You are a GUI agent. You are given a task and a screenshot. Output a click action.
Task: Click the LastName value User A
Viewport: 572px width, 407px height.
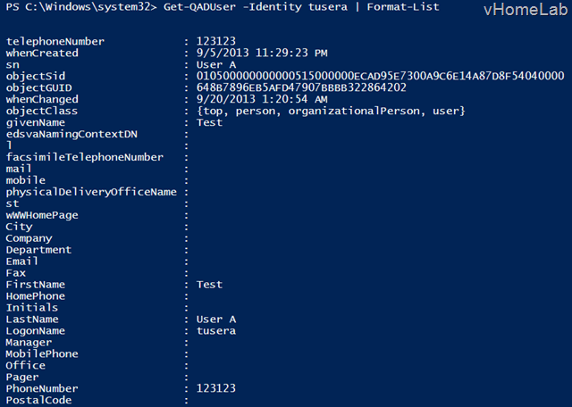point(216,320)
